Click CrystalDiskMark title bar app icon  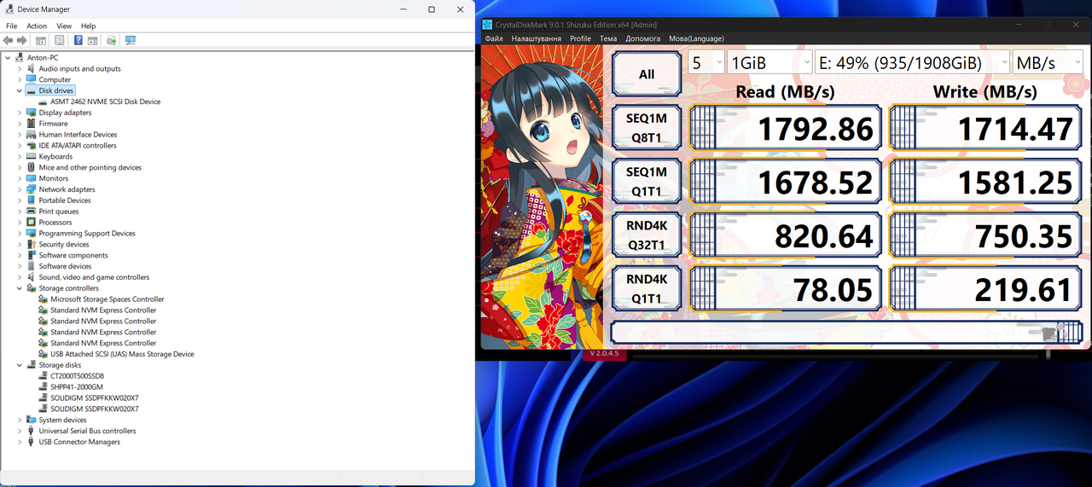[x=487, y=25]
